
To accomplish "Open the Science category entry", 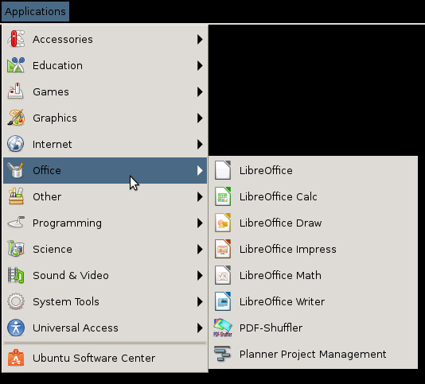I will coord(105,249).
